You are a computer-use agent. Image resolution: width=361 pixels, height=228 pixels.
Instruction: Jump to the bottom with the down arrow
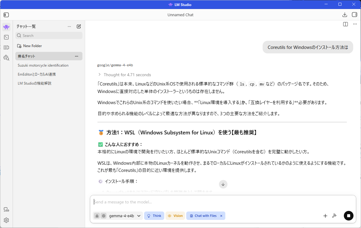pyautogui.click(x=223, y=184)
